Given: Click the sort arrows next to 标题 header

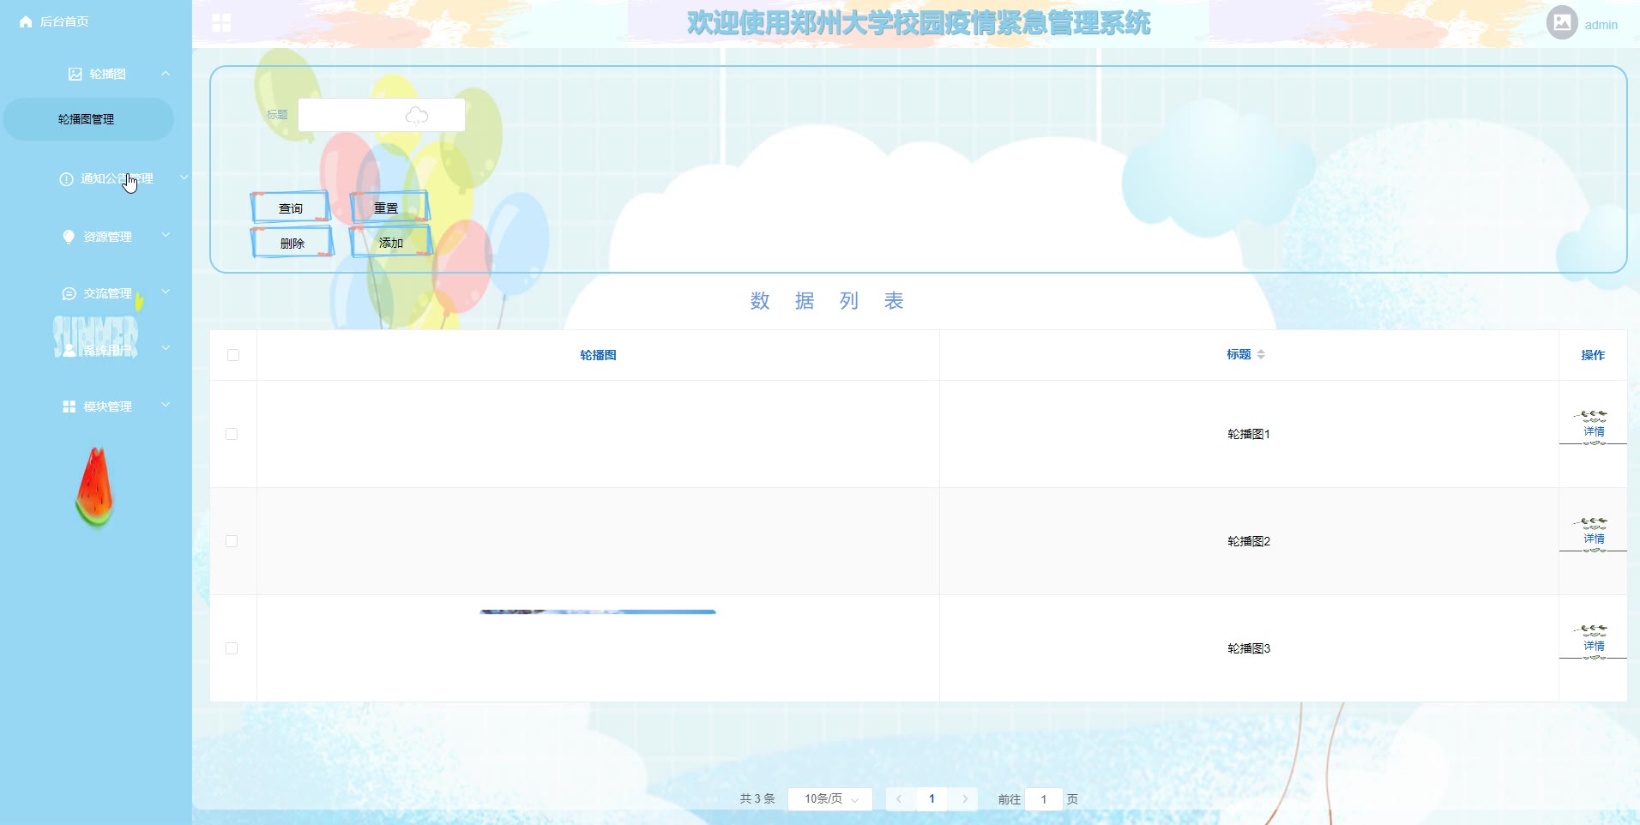Looking at the screenshot, I should pyautogui.click(x=1261, y=354).
